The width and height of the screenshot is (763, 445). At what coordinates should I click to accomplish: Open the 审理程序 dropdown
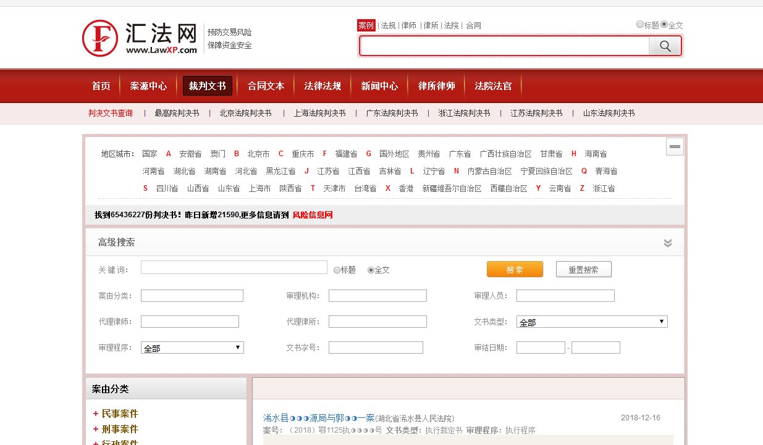coord(192,347)
